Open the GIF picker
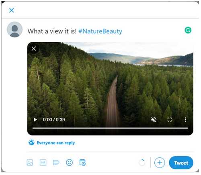 click(43, 163)
